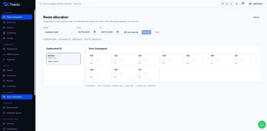Click Hotels building icon in Recent section
This screenshot has height=131, width=267.
click(x=4, y=38)
